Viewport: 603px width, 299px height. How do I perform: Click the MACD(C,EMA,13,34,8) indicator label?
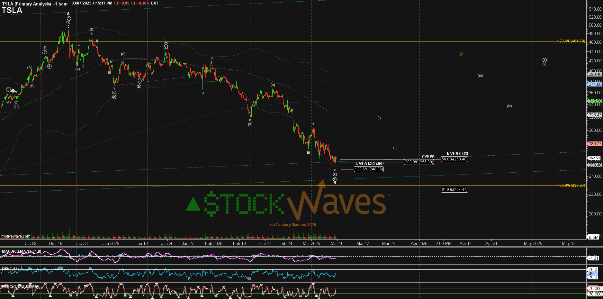click(22, 251)
